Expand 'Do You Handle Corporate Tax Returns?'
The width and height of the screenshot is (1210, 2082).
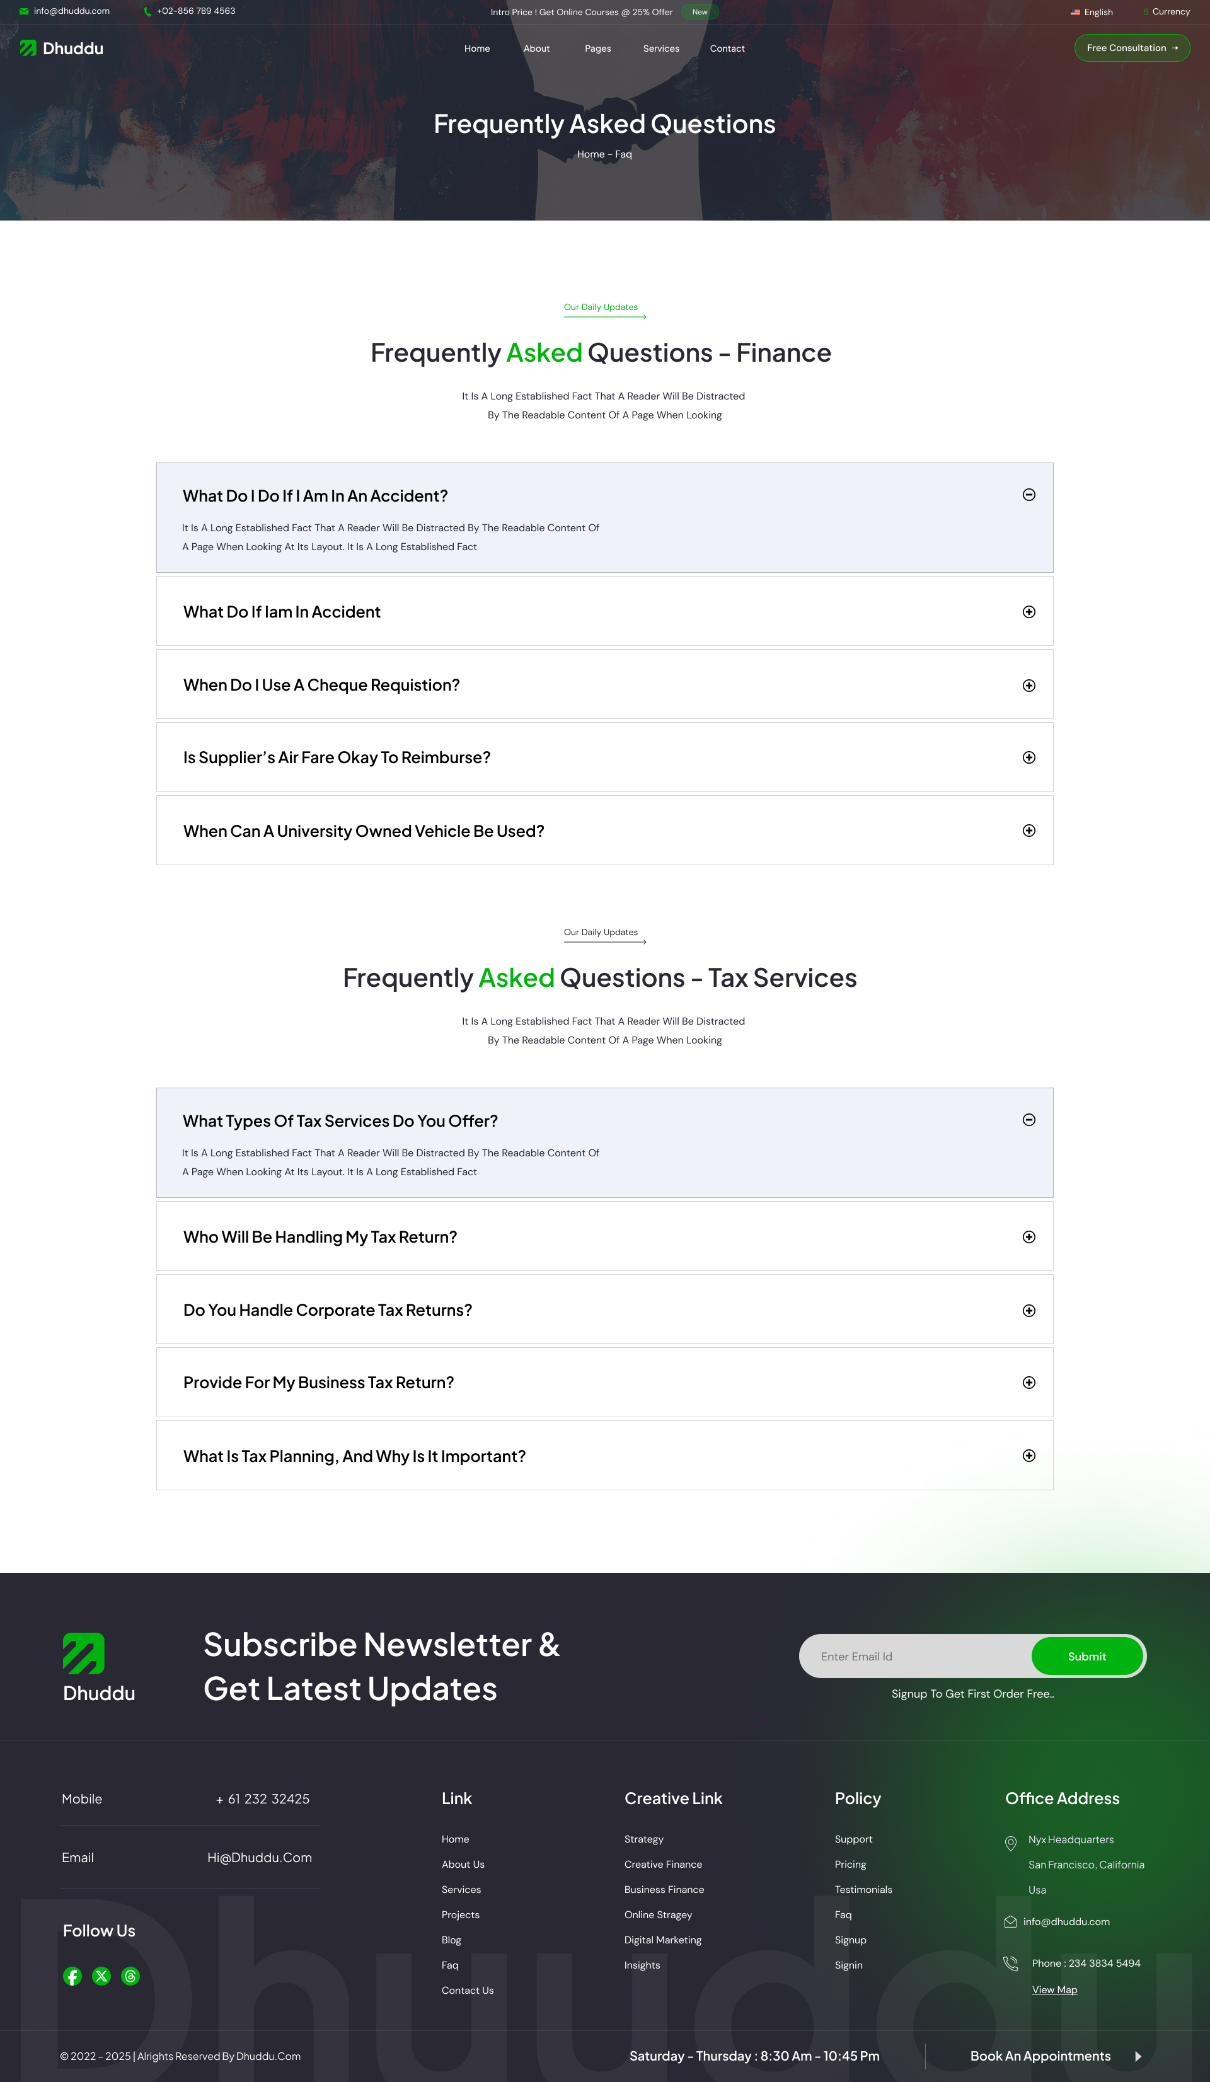click(1029, 1310)
